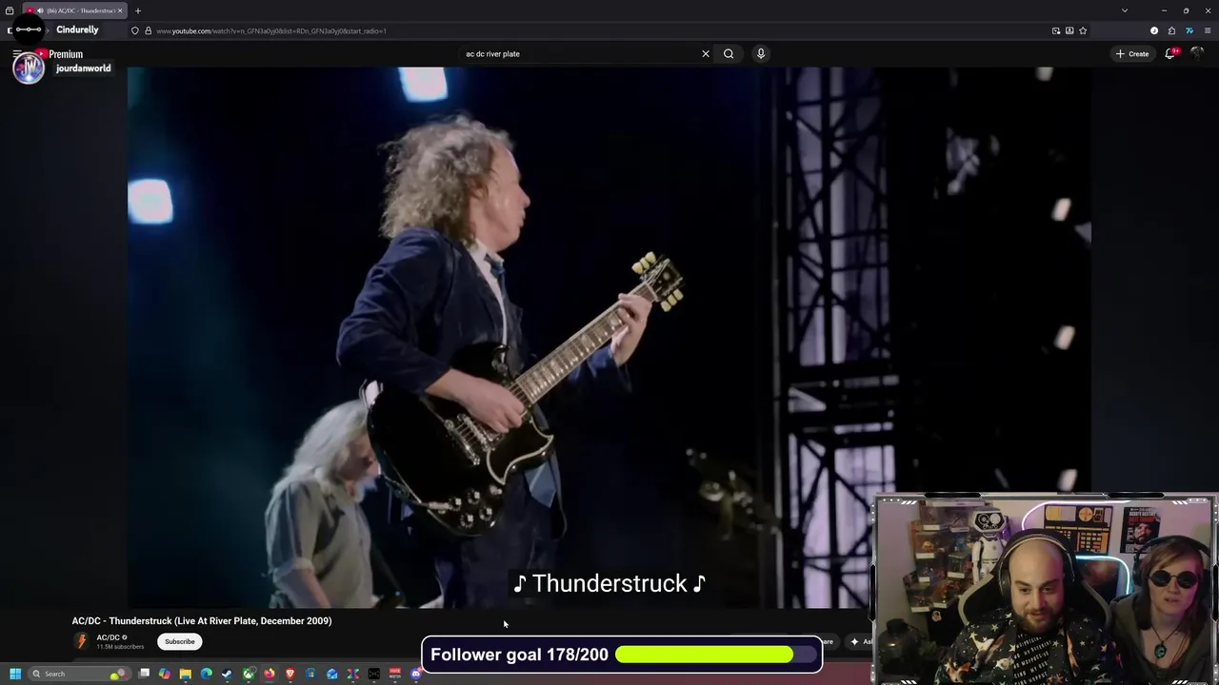Open the browser extensions puzzle icon
This screenshot has width=1219, height=685.
[x=1171, y=30]
